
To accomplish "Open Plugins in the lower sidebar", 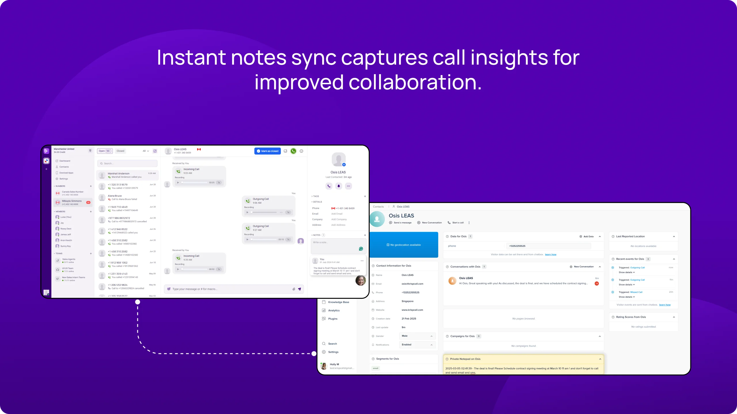I will 330,319.
